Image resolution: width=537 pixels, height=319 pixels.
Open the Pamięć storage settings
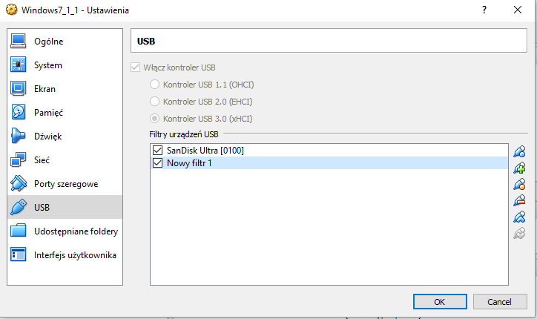click(x=48, y=113)
